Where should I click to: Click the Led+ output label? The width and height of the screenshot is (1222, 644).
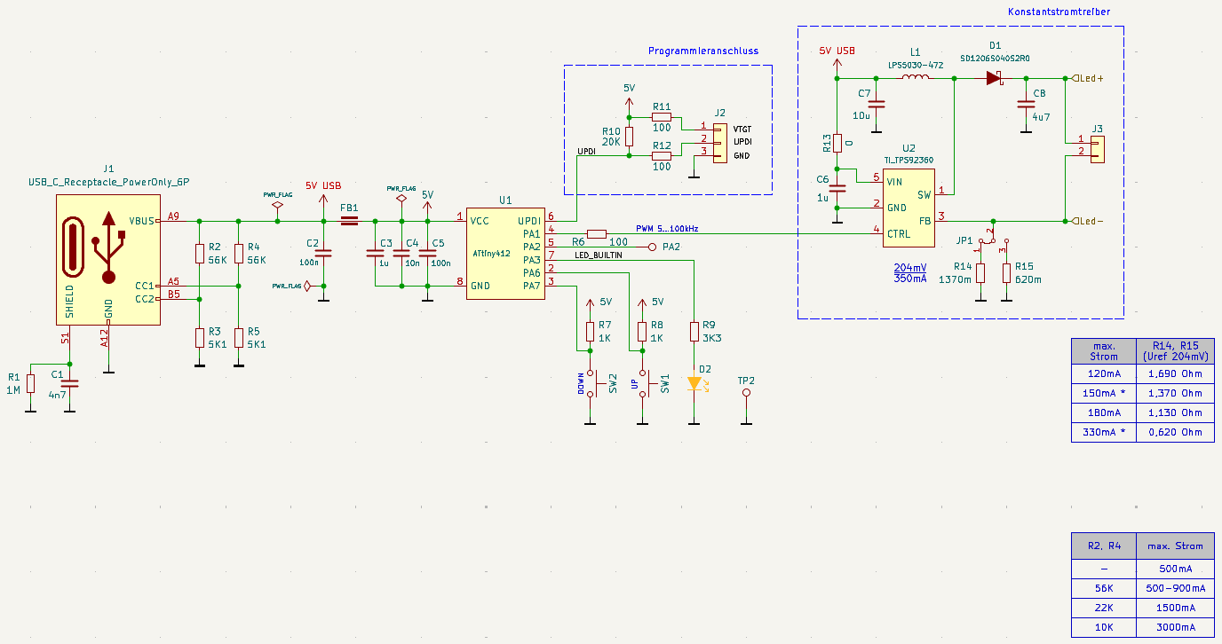(1089, 79)
